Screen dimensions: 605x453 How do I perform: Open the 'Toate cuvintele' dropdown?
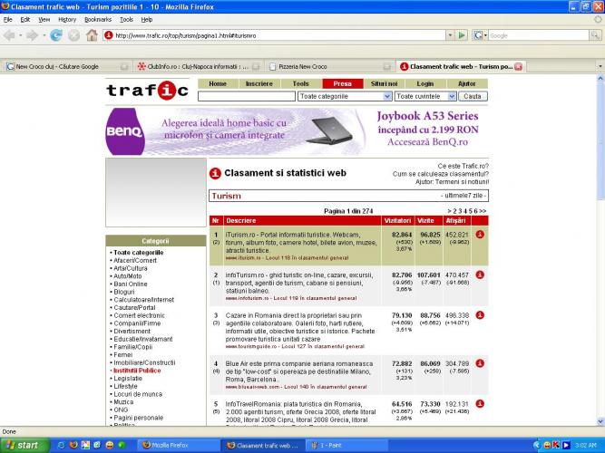425,95
